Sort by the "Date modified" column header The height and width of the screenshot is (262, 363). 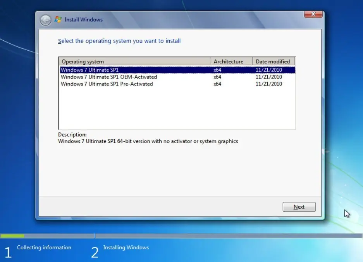273,61
